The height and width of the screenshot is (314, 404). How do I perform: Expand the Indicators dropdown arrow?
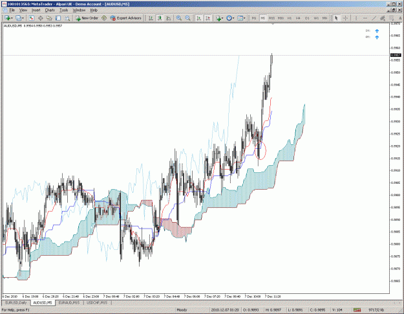coord(222,18)
